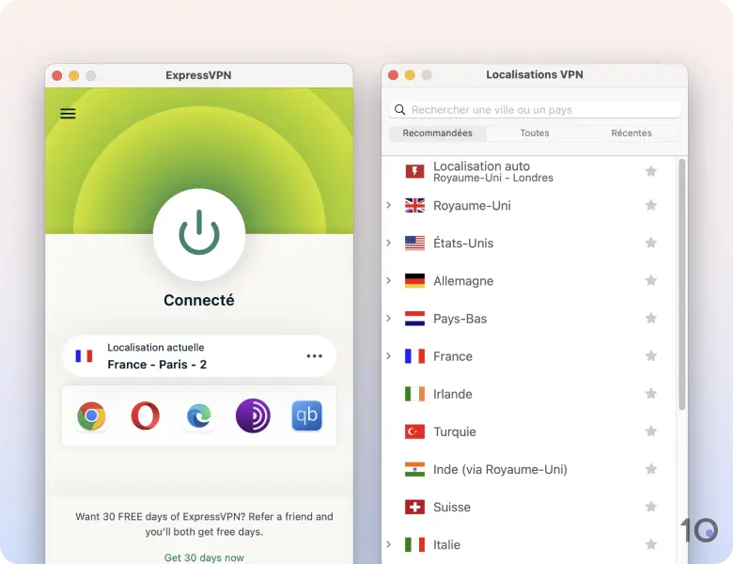Launch the Opera browser shortcut
Screen dimensions: 733x564
pos(146,415)
